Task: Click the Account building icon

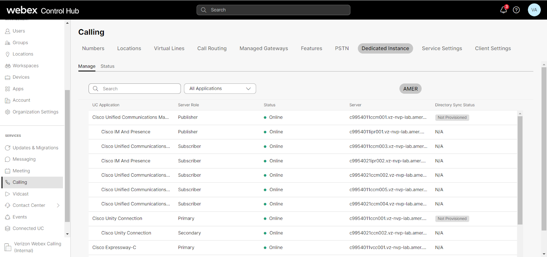Action: point(8,100)
